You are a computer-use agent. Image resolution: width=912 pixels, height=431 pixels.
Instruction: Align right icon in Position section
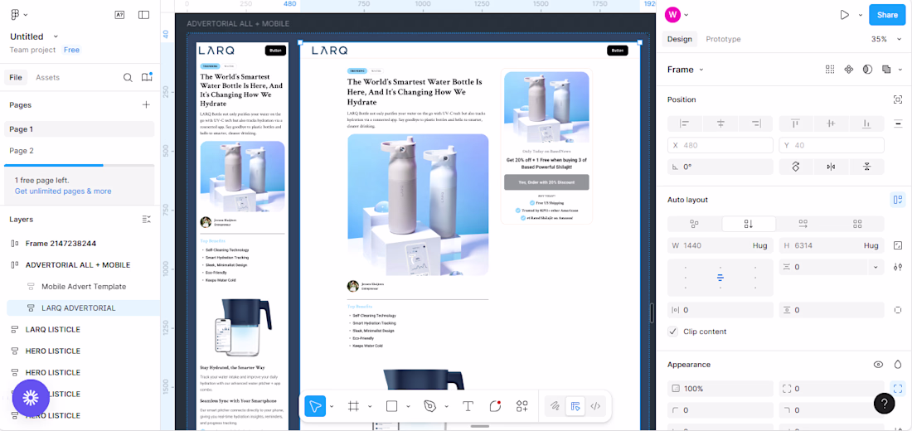point(755,123)
